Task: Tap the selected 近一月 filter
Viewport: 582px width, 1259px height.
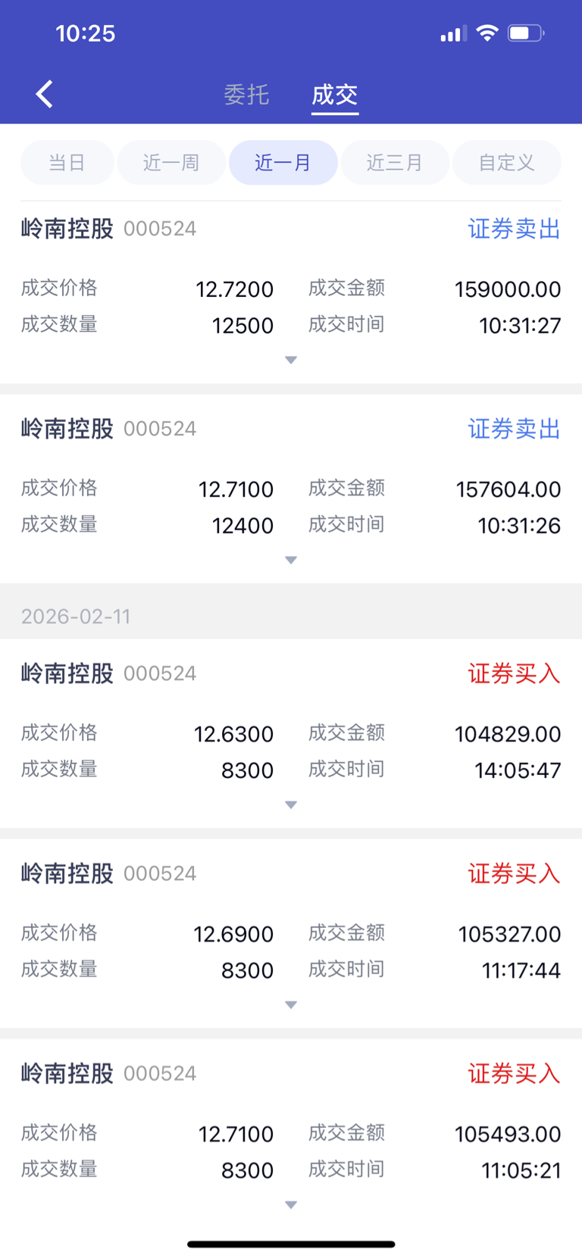Action: [x=283, y=163]
